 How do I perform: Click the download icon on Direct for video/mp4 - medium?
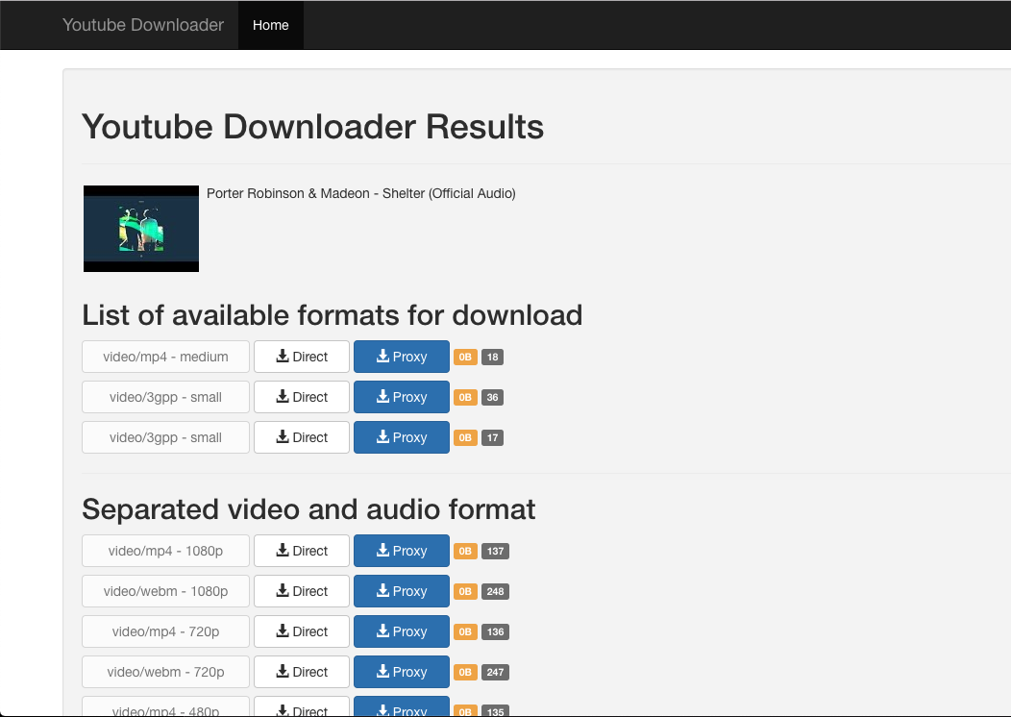point(284,356)
